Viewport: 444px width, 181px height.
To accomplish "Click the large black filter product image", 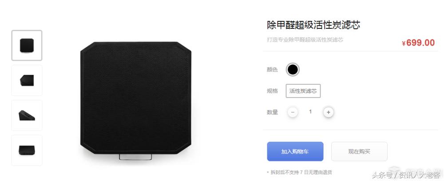I will pos(136,98).
